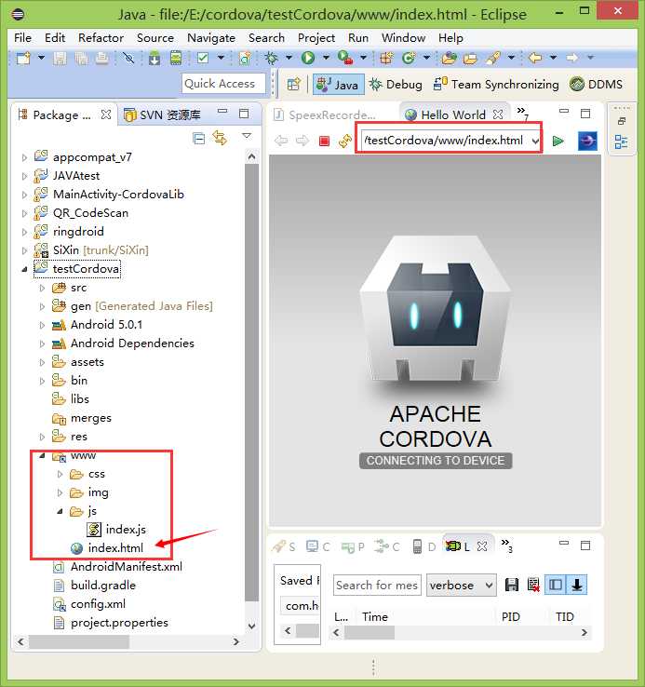
Task: Open the File menu
Action: pyautogui.click(x=22, y=38)
